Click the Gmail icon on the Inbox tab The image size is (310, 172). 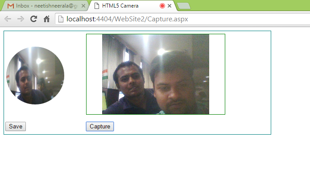click(x=10, y=6)
